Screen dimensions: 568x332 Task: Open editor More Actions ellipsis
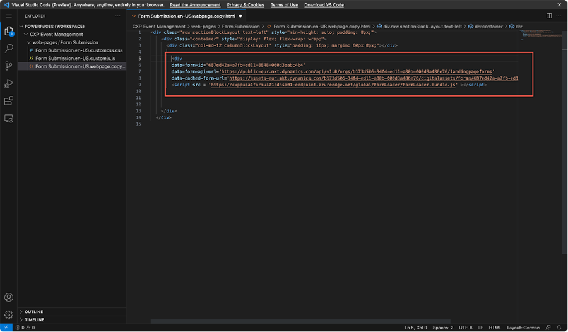click(559, 16)
